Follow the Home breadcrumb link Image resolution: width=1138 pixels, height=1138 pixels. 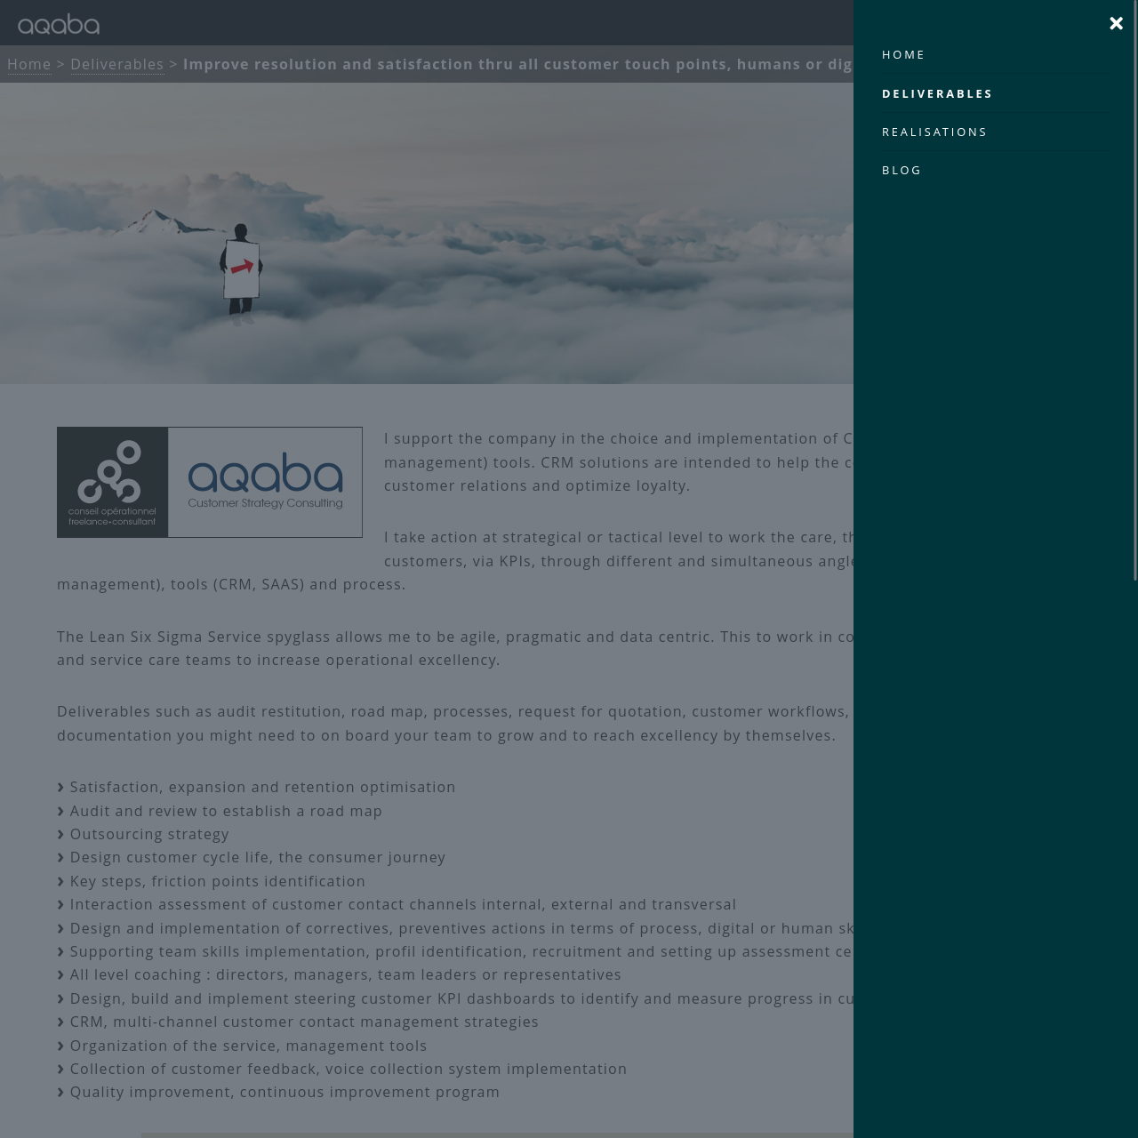click(29, 64)
